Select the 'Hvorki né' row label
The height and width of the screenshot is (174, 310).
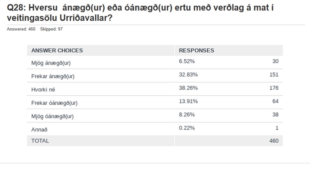43,90
